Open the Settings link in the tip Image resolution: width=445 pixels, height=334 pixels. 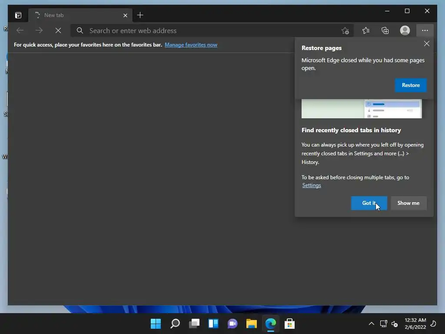click(x=312, y=185)
